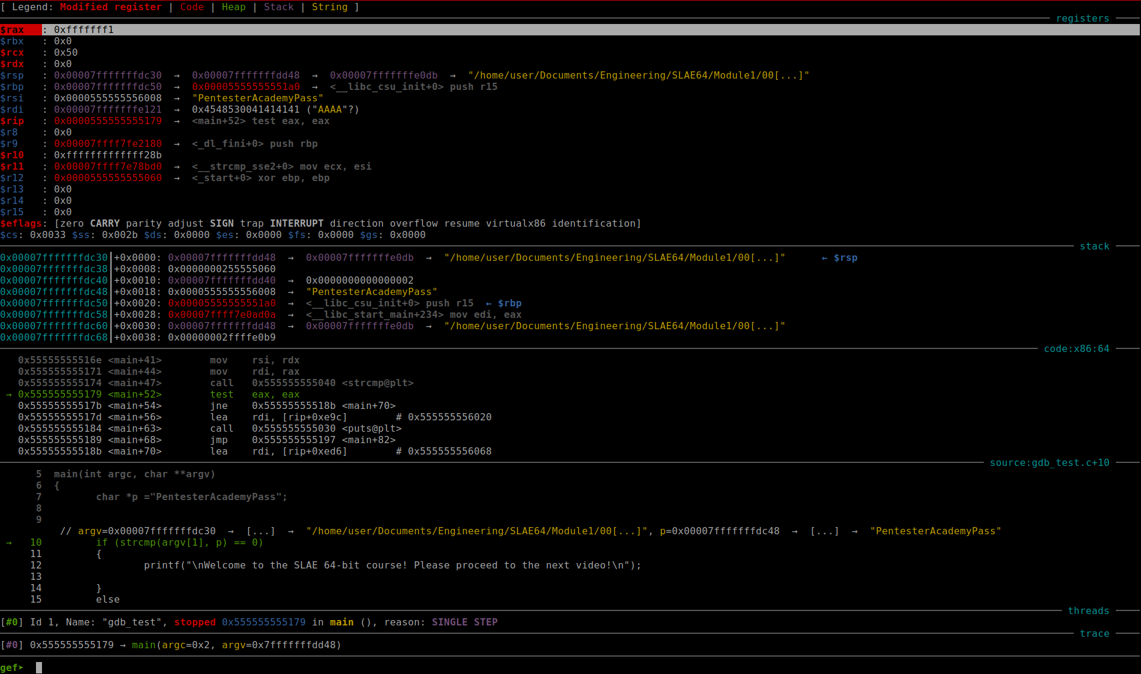The width and height of the screenshot is (1141, 674).
Task: Click the strcmp@plt call target
Action: (377, 383)
